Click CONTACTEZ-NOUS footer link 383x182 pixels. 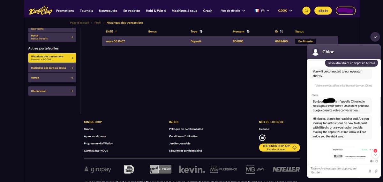point(96,151)
